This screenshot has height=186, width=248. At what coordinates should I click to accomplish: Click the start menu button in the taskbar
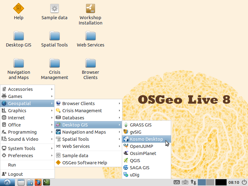tap(7, 182)
